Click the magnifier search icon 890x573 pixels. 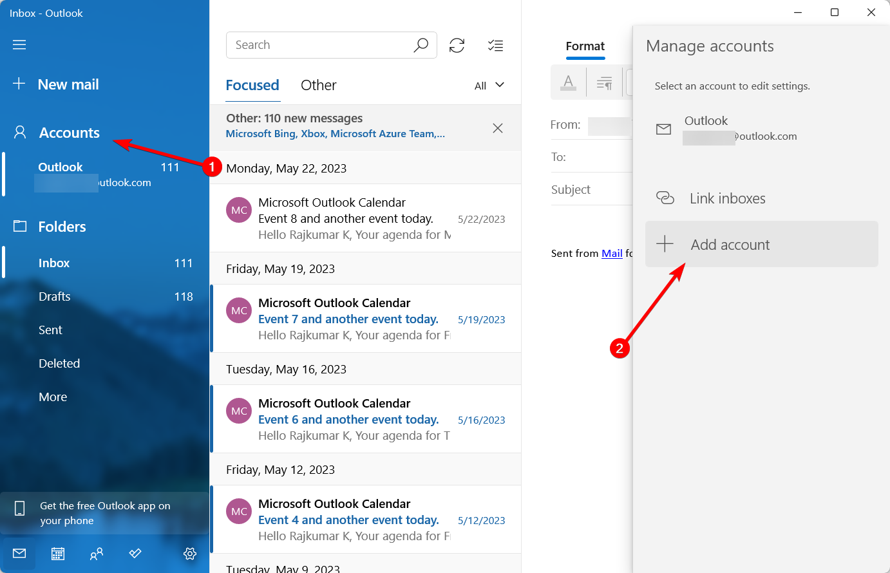[x=421, y=45]
